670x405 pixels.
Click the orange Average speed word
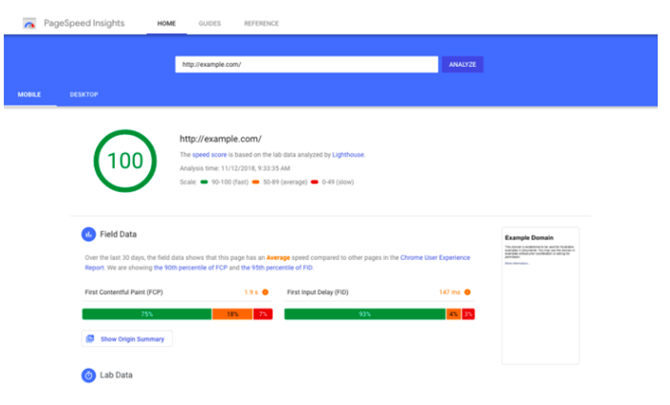(x=278, y=258)
